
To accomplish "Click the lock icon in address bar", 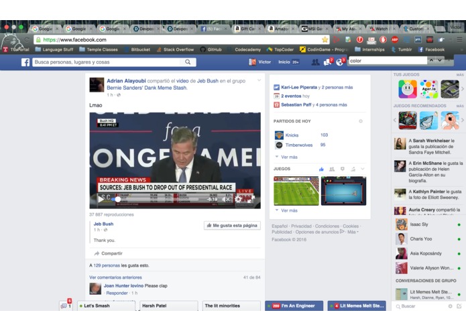I will pos(38,40).
